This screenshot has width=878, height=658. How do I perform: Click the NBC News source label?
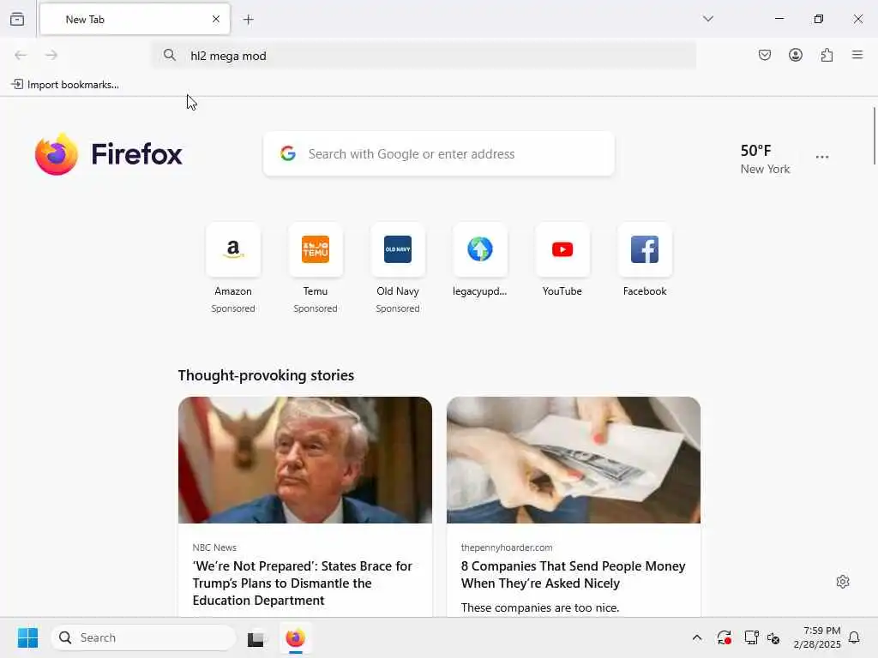[x=214, y=547]
